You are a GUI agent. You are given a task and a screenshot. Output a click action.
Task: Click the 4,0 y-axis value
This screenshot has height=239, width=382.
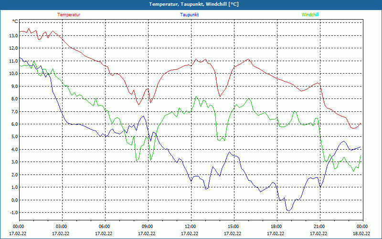click(15, 149)
